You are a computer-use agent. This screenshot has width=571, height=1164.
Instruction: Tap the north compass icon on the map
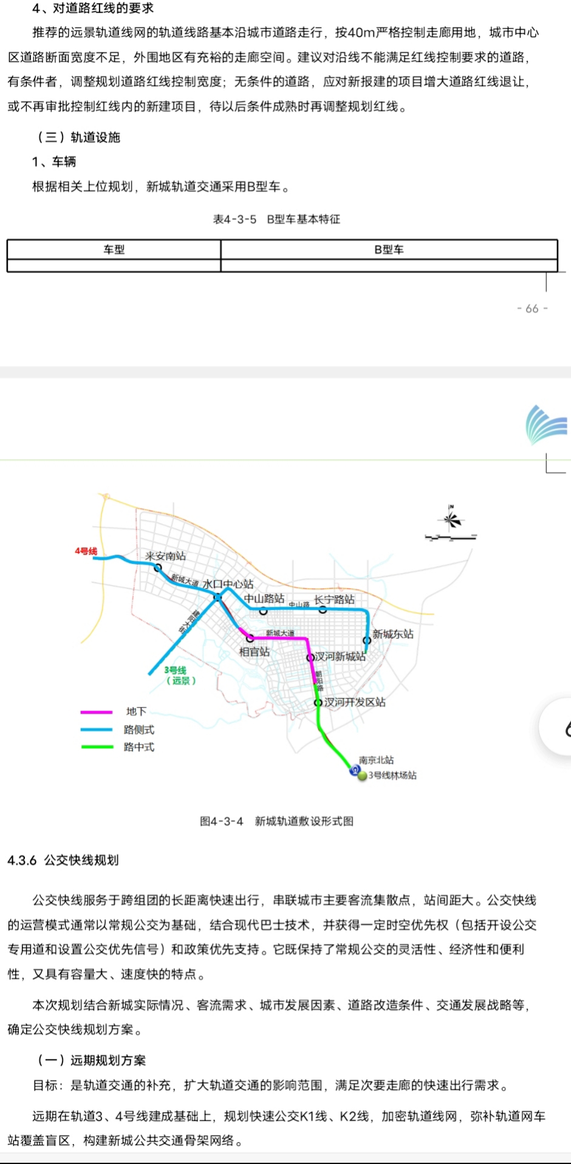(x=451, y=519)
